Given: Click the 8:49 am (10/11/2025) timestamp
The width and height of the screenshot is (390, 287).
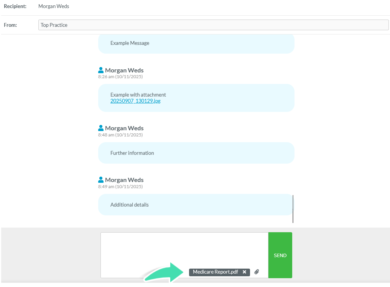Looking at the screenshot, I should coord(120,186).
